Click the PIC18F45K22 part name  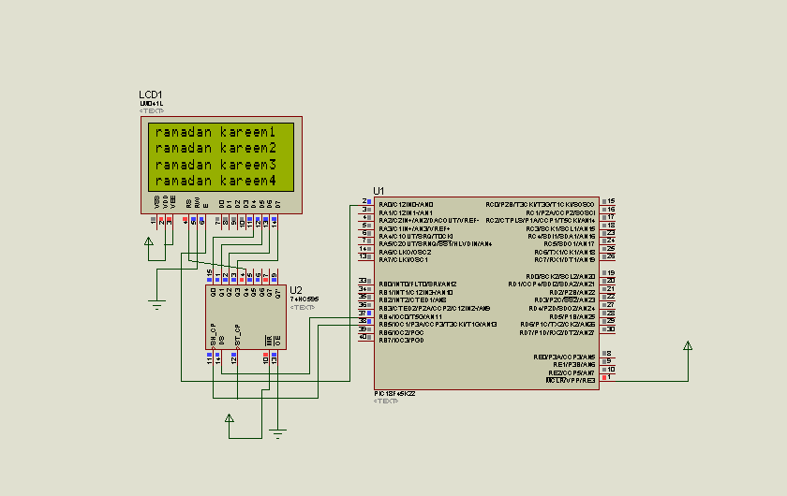[x=394, y=394]
